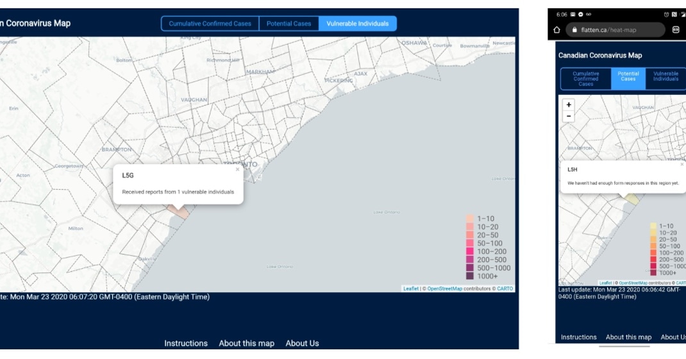Screen dimensions: 686x359
Task: Tap the VAUGHAN label on the mobile map
Action: (643, 107)
